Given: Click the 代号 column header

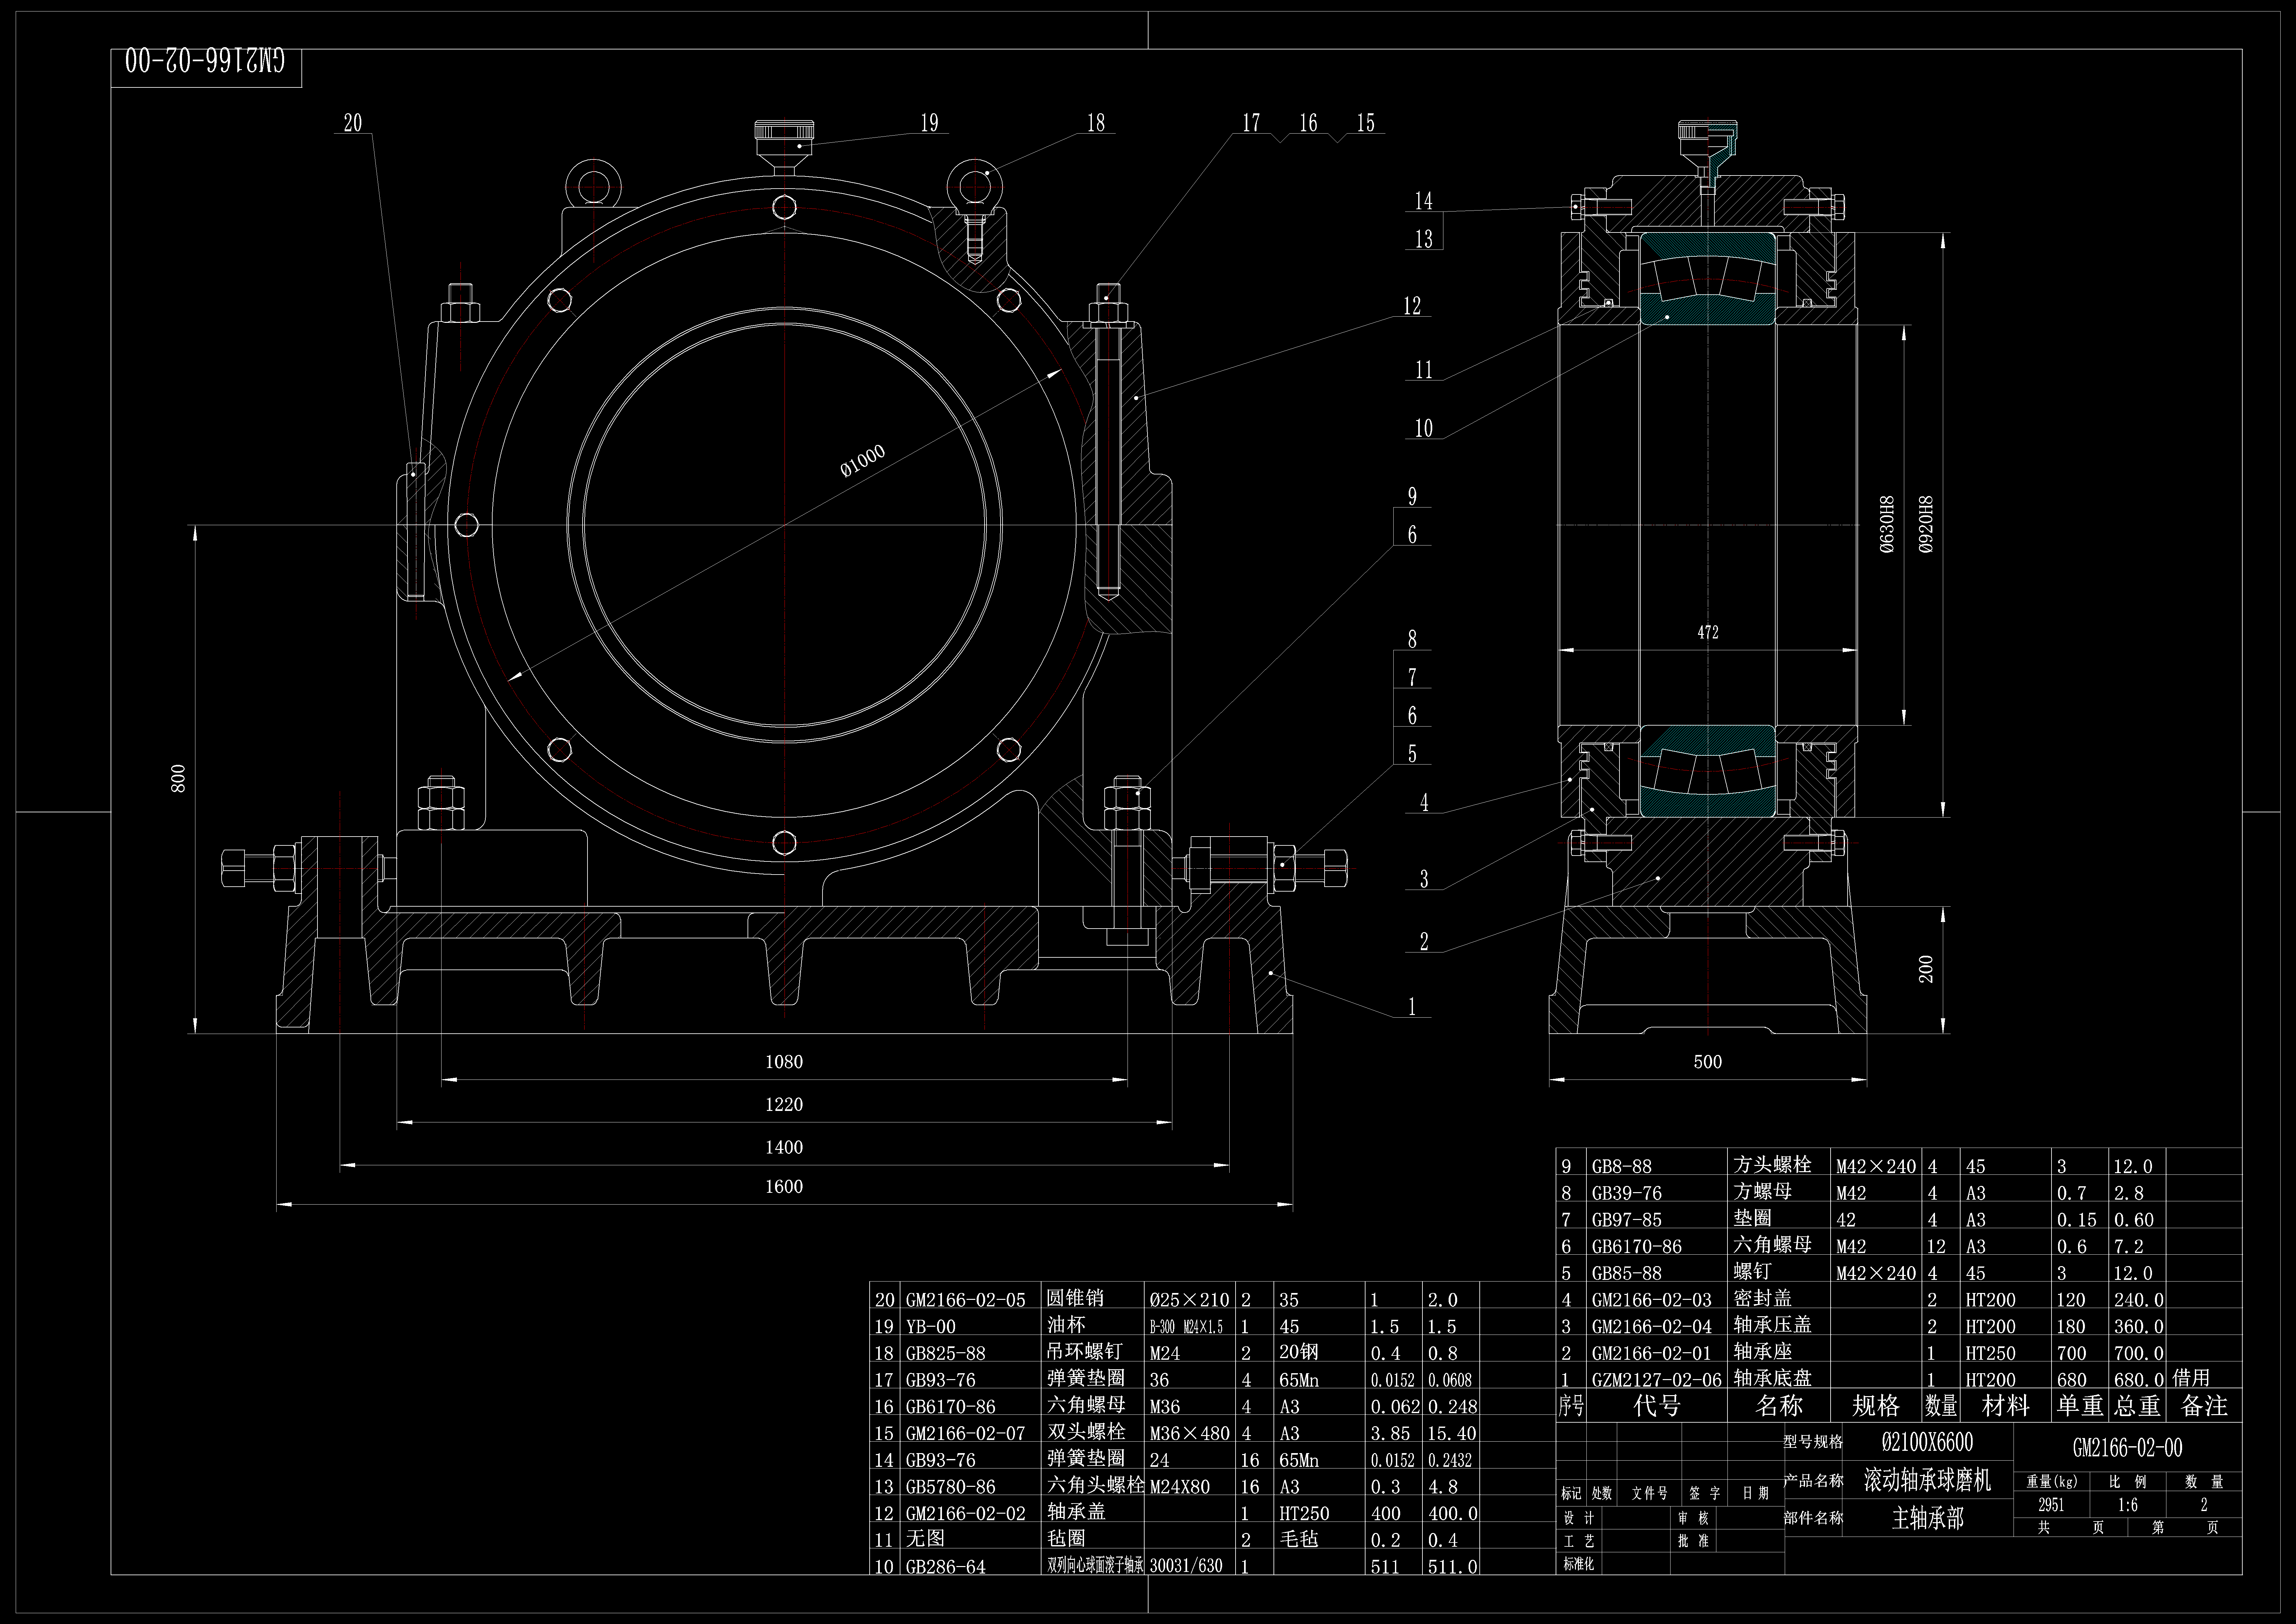Looking at the screenshot, I should coord(1657,1406).
